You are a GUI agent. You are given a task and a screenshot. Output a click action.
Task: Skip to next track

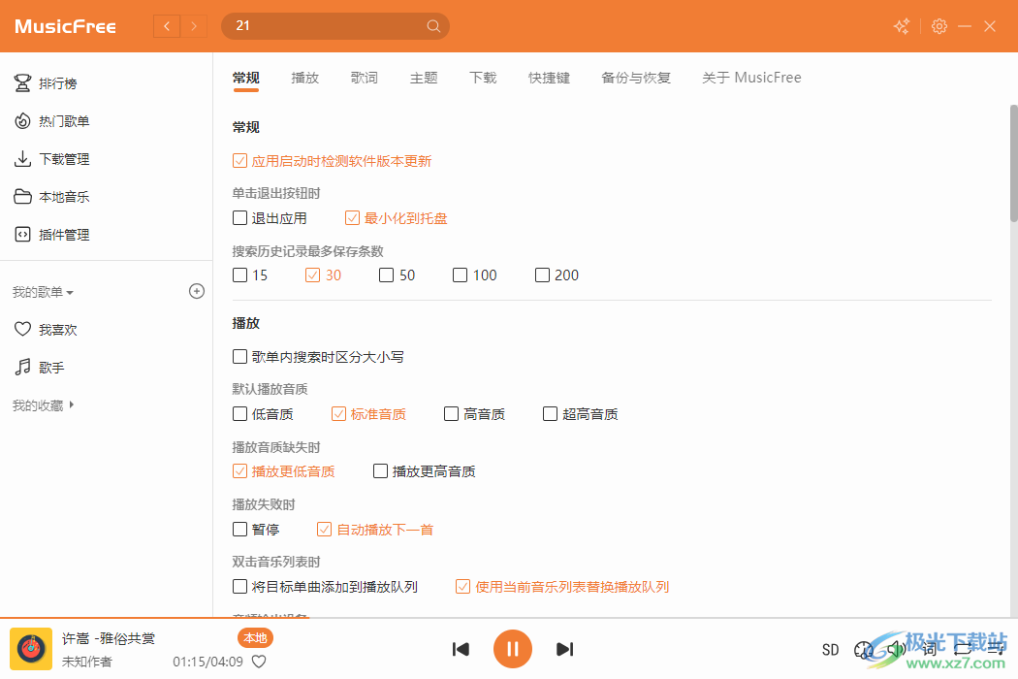tap(565, 649)
